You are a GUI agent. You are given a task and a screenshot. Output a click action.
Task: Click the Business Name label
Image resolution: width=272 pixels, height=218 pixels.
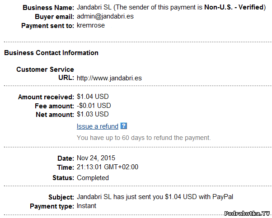(x=48, y=8)
